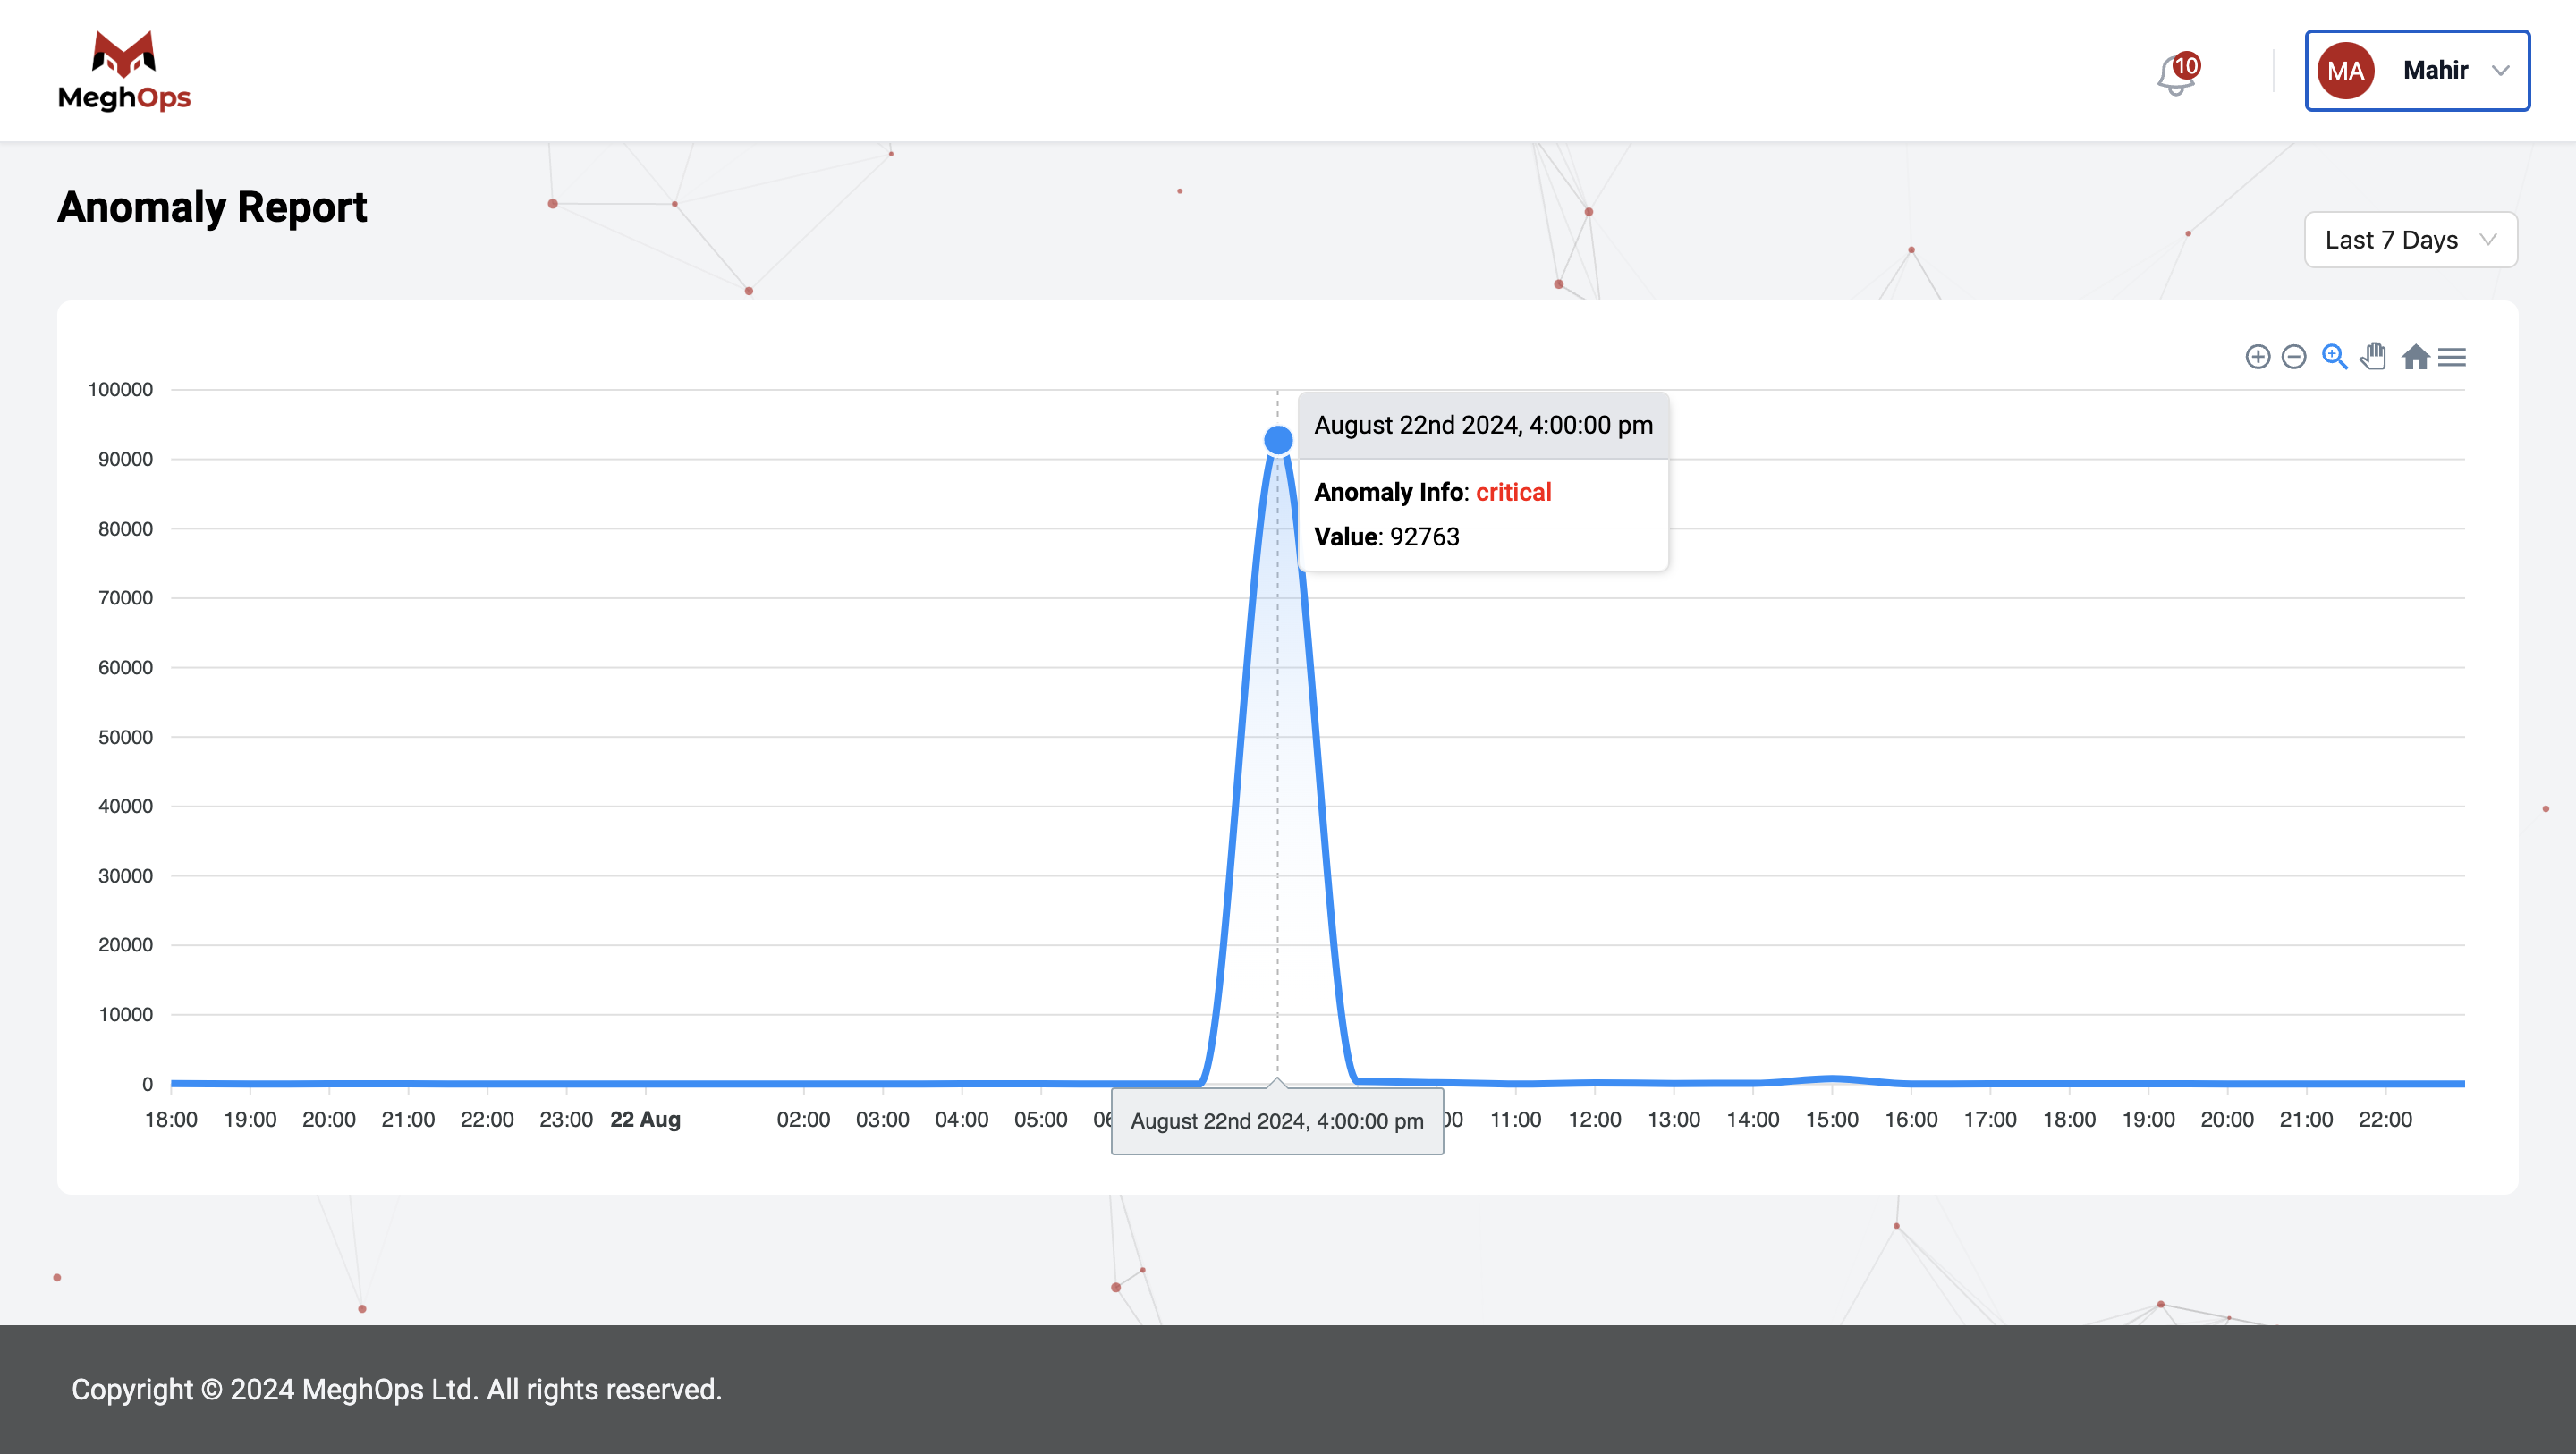Click the critical anomaly info text
This screenshot has width=2576, height=1454.
point(1513,492)
